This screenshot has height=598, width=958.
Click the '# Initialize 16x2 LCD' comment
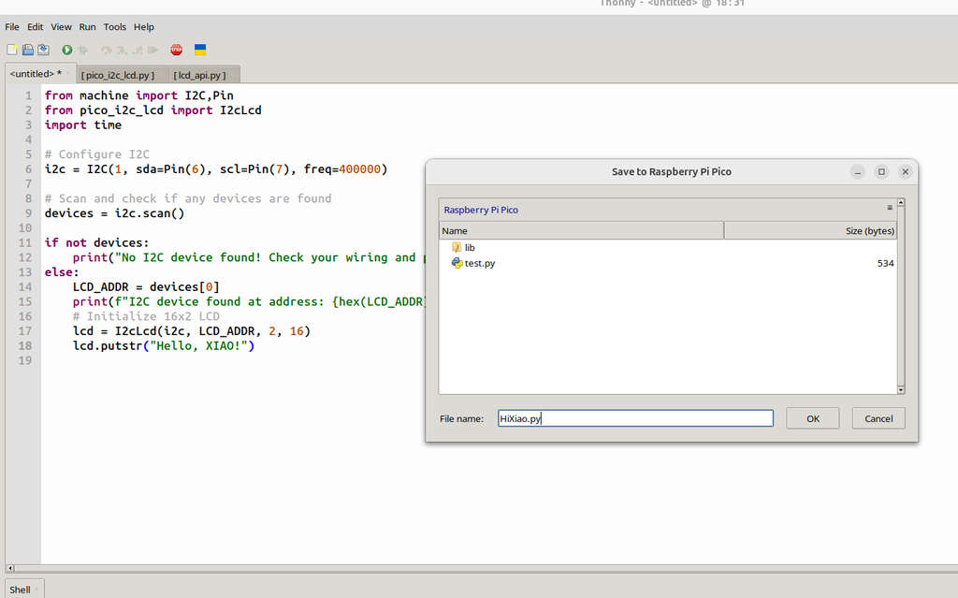tap(146, 316)
